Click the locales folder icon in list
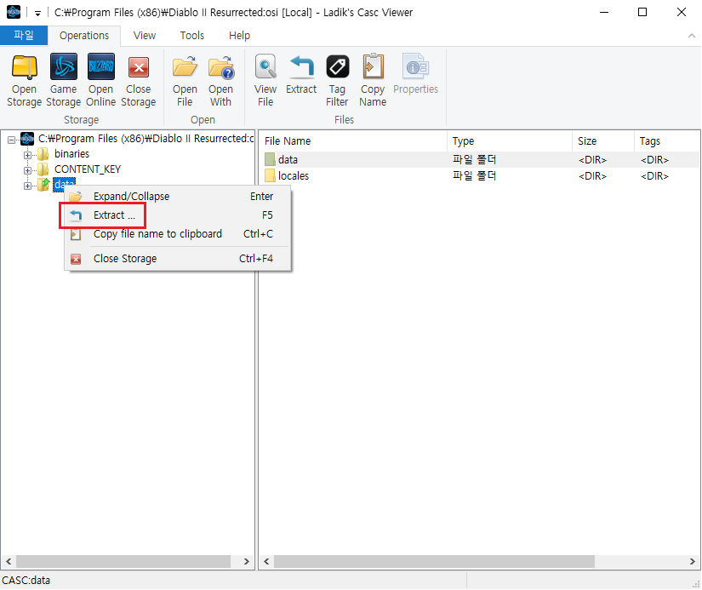This screenshot has height=590, width=702. coord(270,175)
